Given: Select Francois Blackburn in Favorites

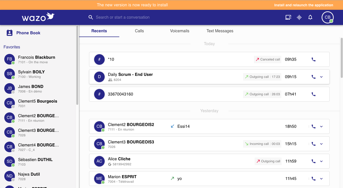Looking at the screenshot, I should [x=38, y=59].
